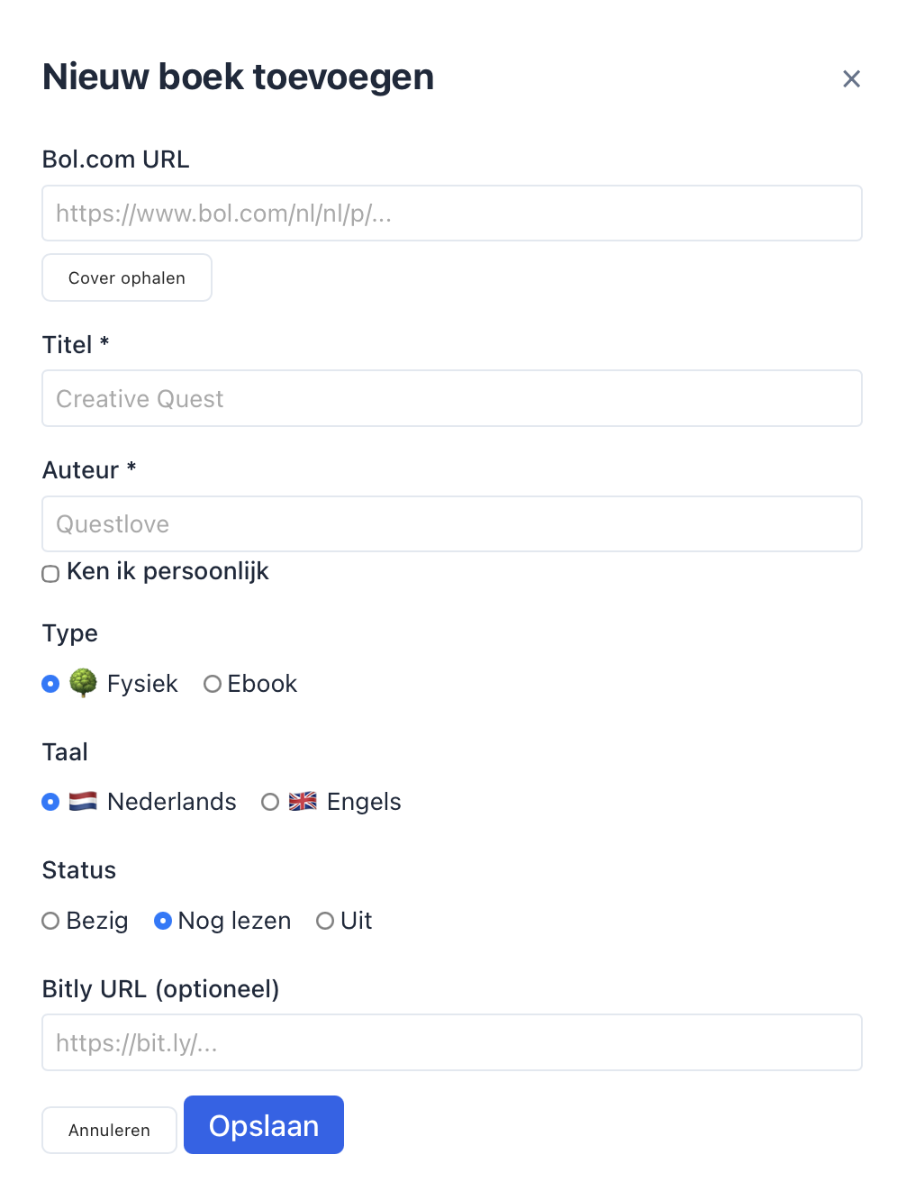The height and width of the screenshot is (1200, 906).
Task: Select Nederlands as the language
Action: click(x=51, y=802)
